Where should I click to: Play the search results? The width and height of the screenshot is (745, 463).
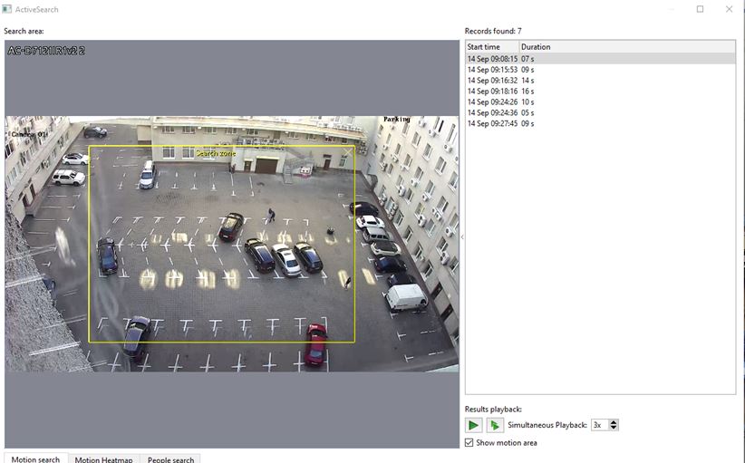pos(474,425)
